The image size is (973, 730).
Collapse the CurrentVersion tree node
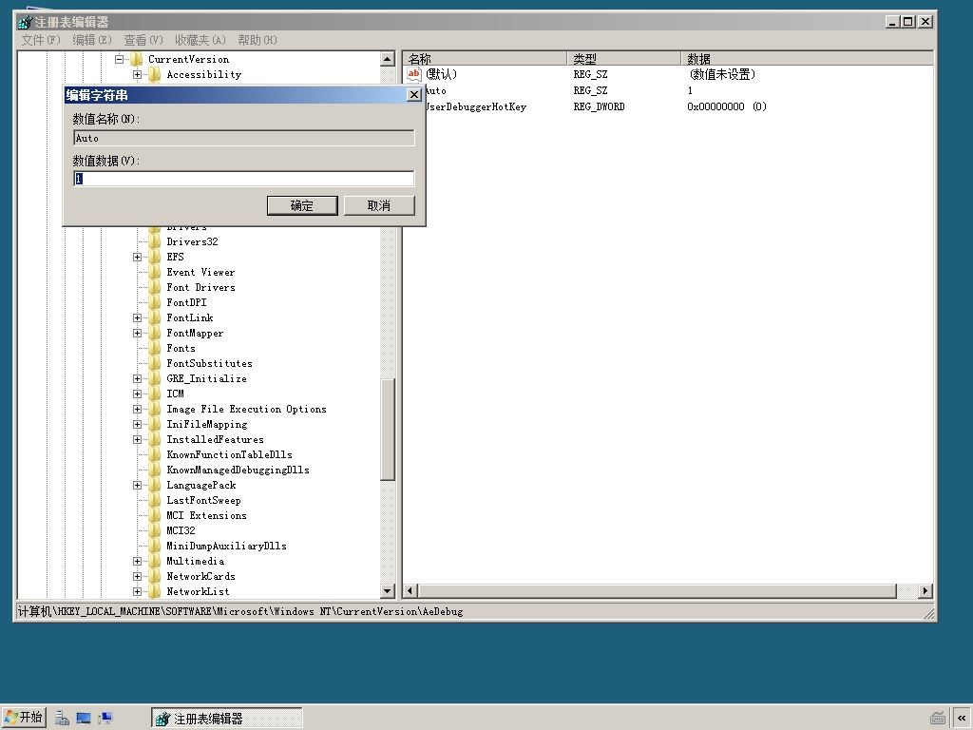point(119,59)
